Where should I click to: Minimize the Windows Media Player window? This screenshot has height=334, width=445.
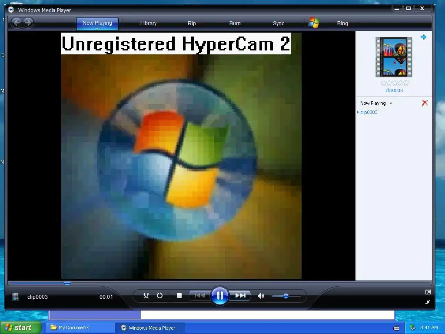(x=397, y=9)
